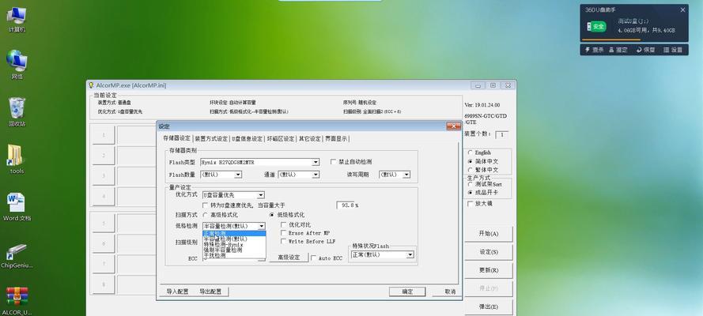
Task: Select 测试架Sort production mode
Action: pos(471,184)
